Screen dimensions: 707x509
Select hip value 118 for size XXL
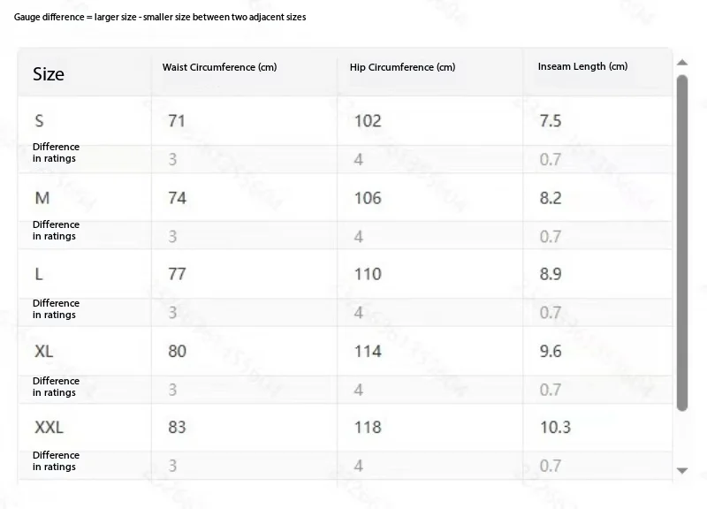368,427
